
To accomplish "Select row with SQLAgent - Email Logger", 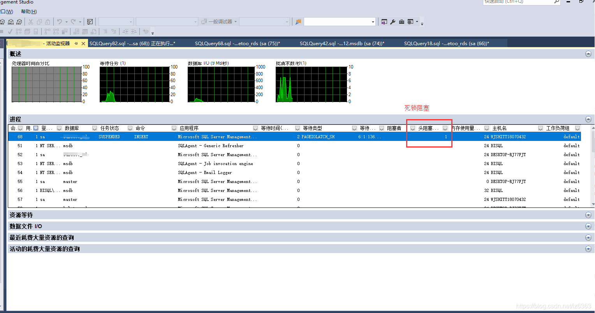I will pyautogui.click(x=294, y=172).
